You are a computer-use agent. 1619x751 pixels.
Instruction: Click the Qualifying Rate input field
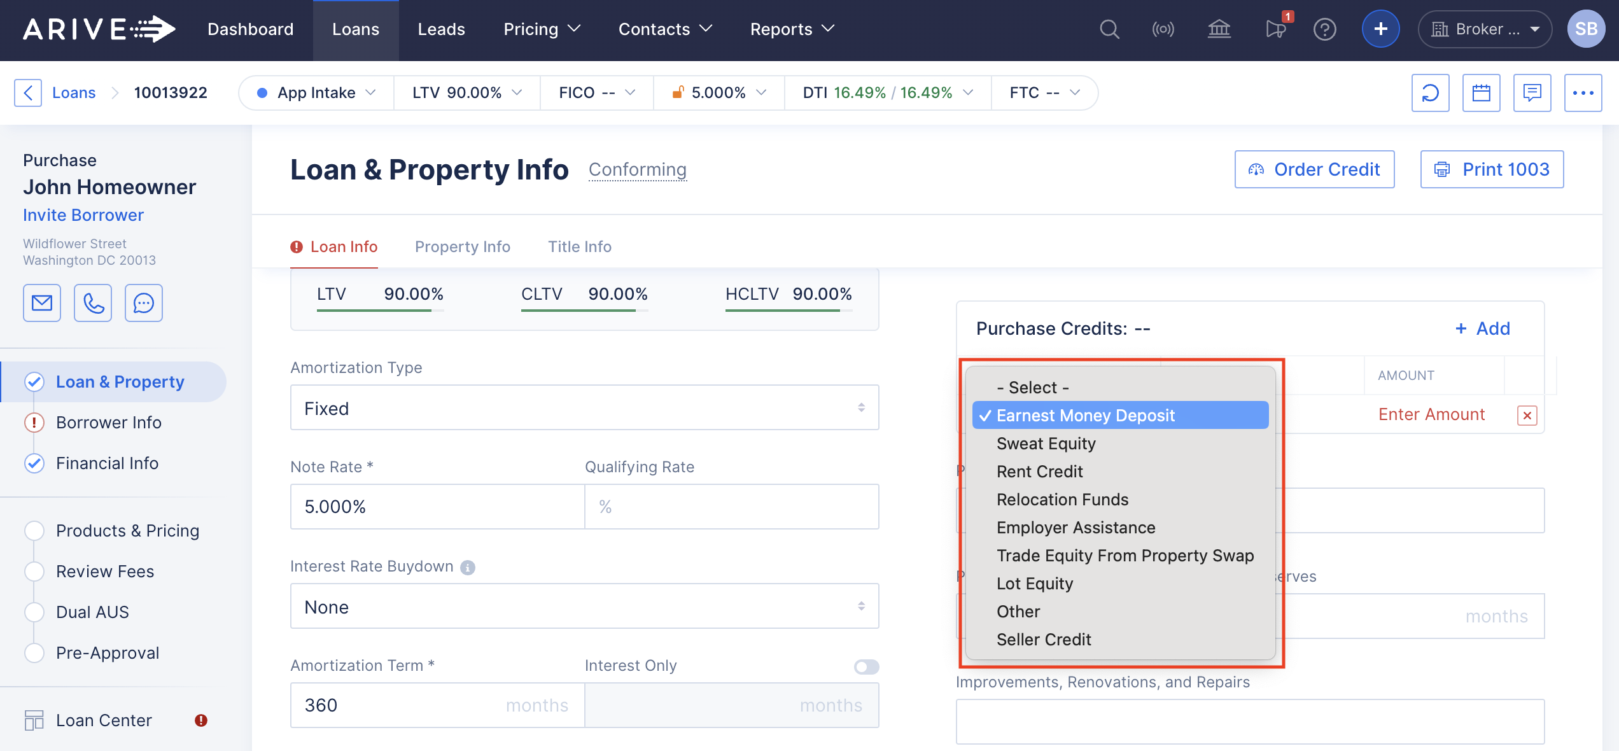(x=732, y=507)
